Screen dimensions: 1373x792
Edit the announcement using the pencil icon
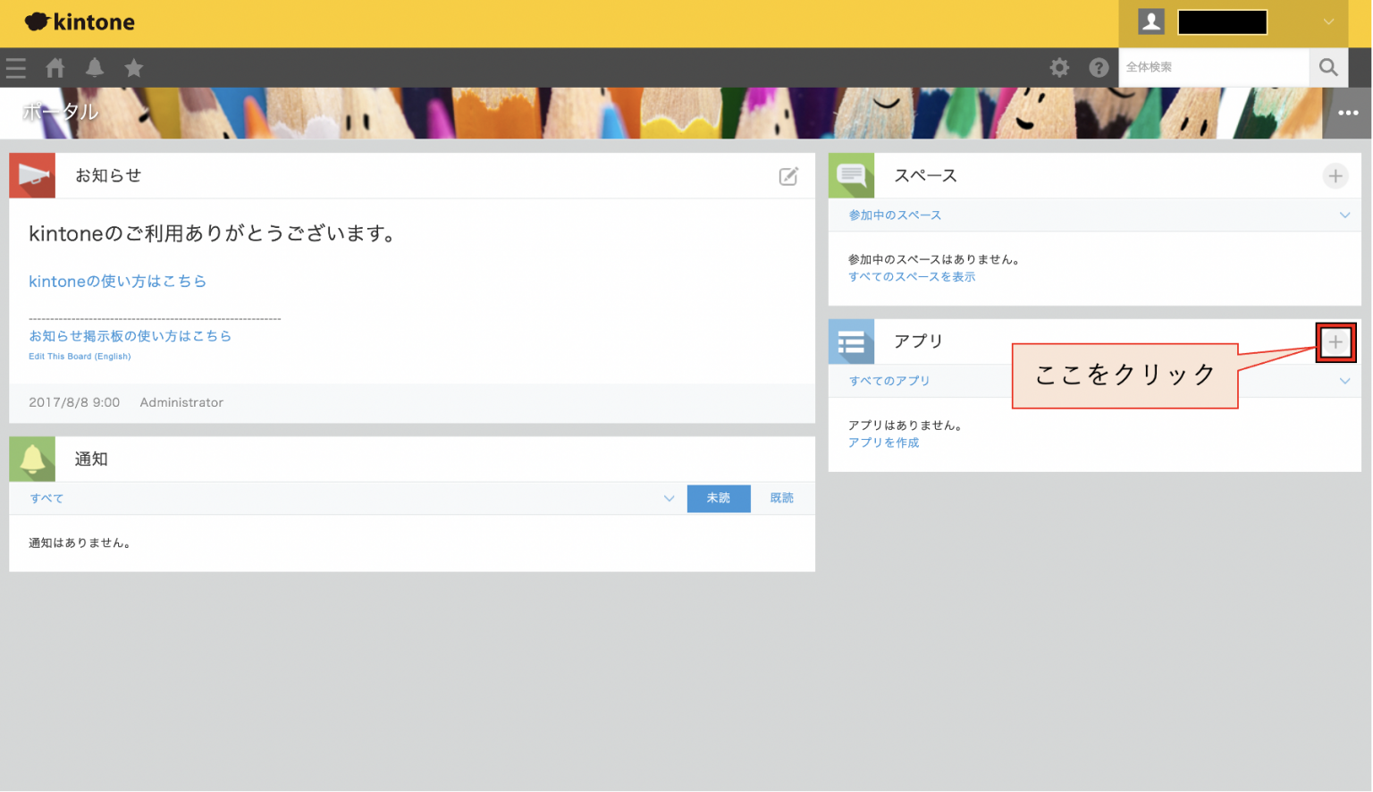(788, 176)
